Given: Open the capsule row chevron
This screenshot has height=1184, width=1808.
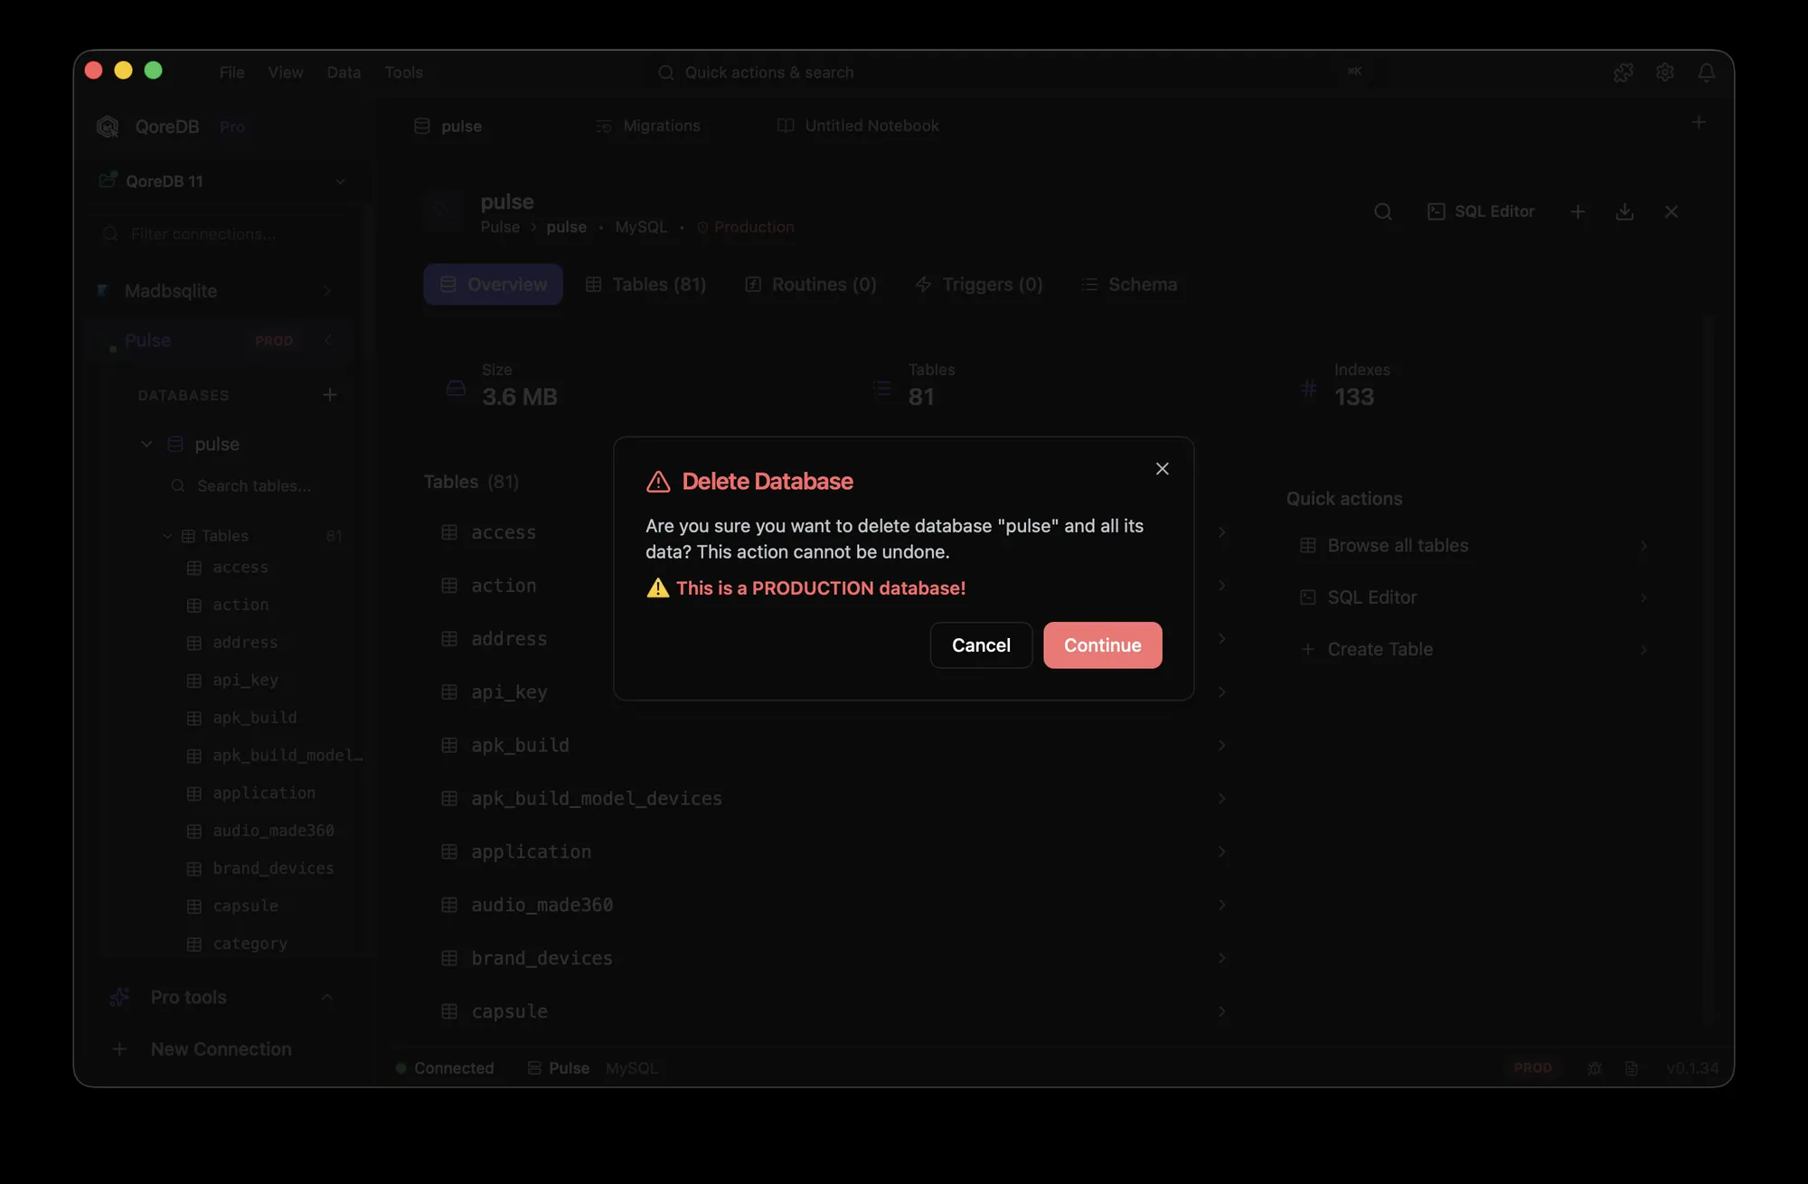Looking at the screenshot, I should pos(1222,1012).
